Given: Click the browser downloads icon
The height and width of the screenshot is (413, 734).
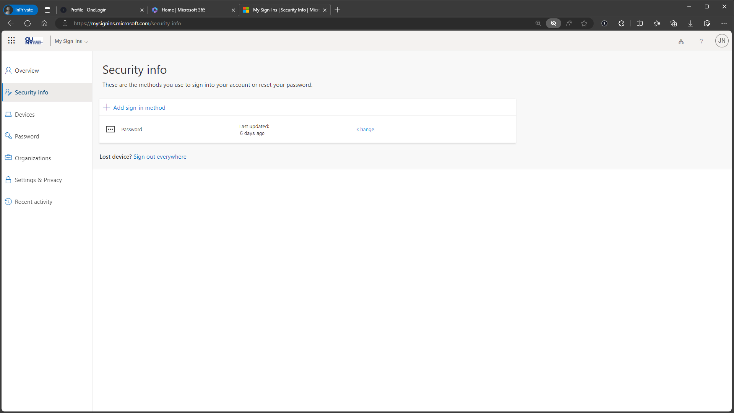Looking at the screenshot, I should coord(690,23).
